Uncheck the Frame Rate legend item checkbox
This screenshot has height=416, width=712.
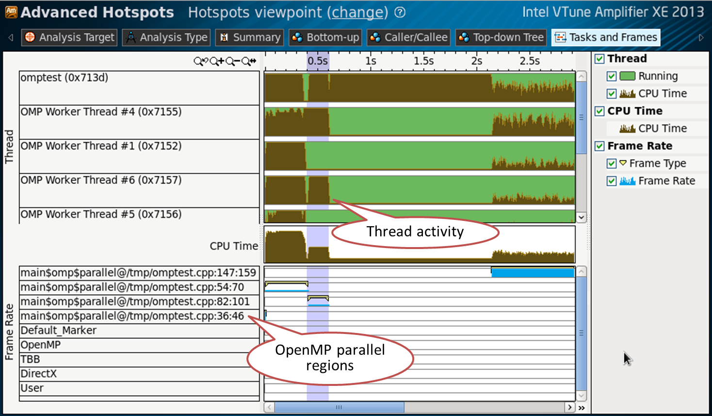coord(612,181)
